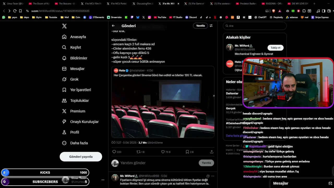
Task: Open Netflix bookmark icon
Action: tap(215, 17)
